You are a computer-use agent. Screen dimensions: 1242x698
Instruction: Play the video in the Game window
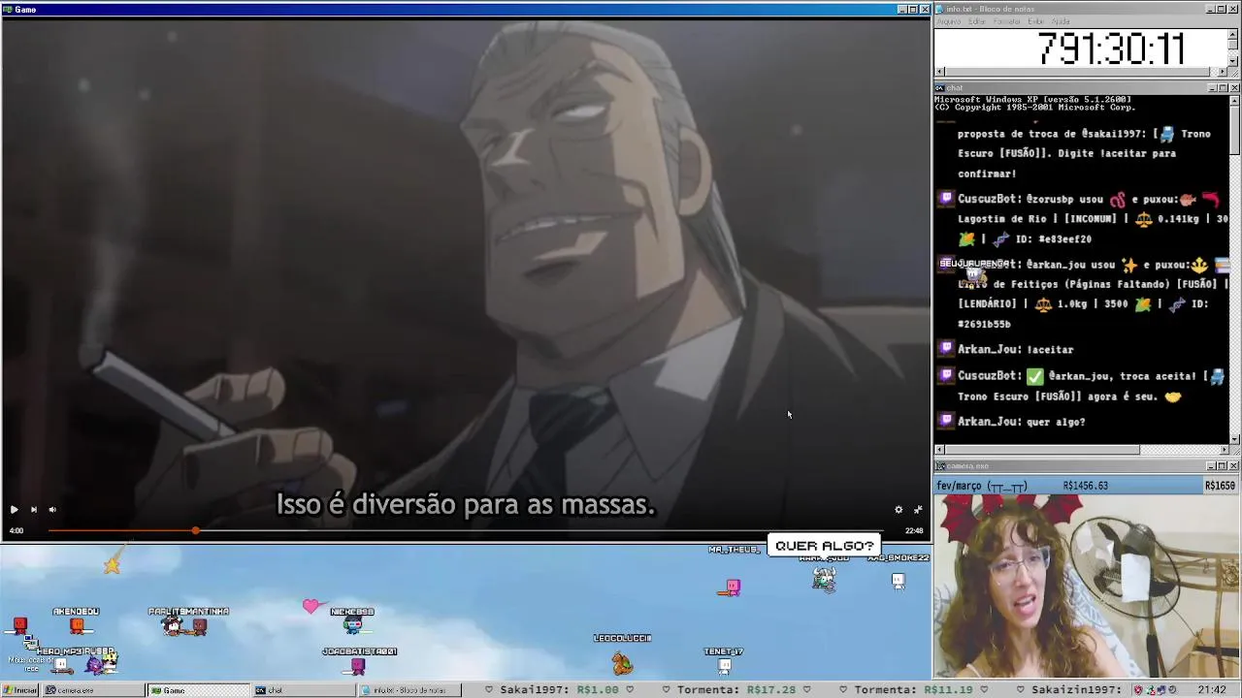coord(15,509)
